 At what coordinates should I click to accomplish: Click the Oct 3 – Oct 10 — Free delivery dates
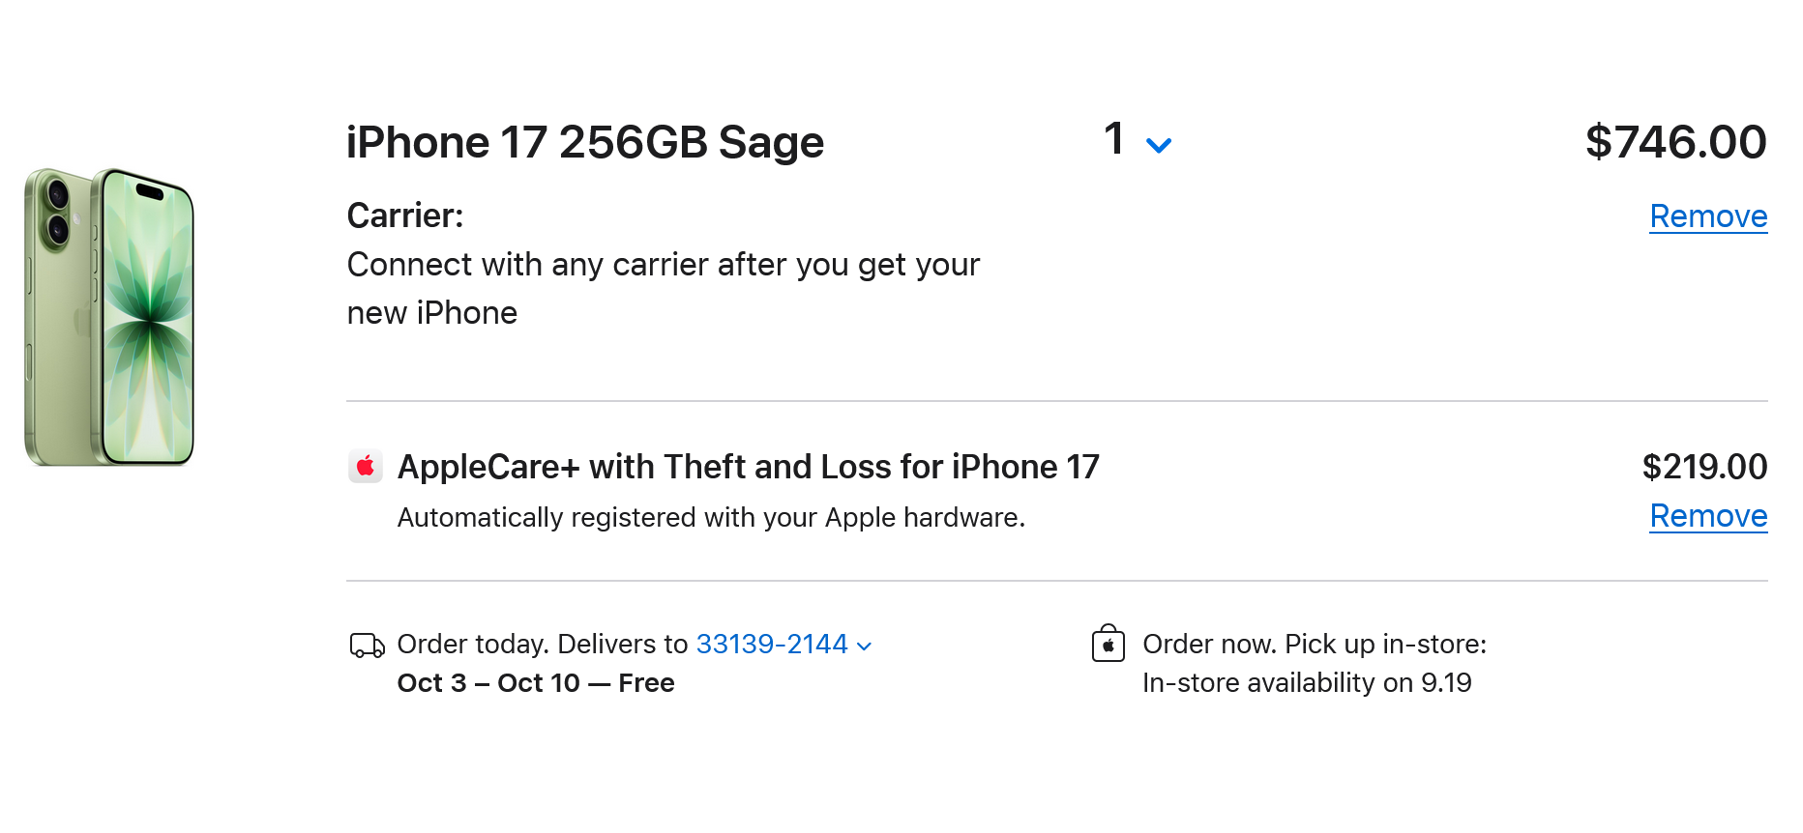pos(536,682)
